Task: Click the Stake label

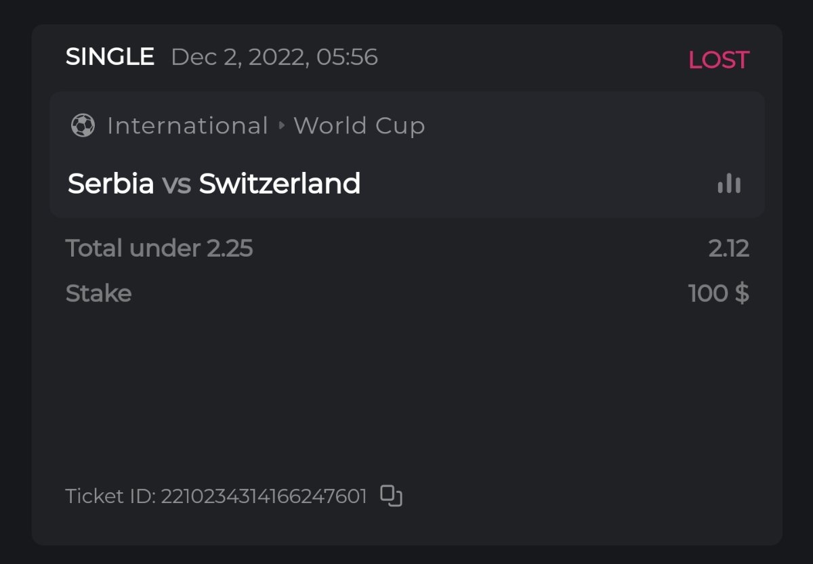Action: [x=98, y=293]
